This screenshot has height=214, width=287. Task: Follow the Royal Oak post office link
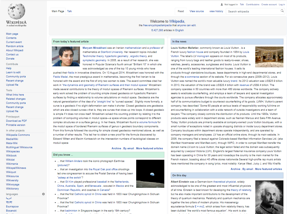pyautogui.click(x=103, y=169)
